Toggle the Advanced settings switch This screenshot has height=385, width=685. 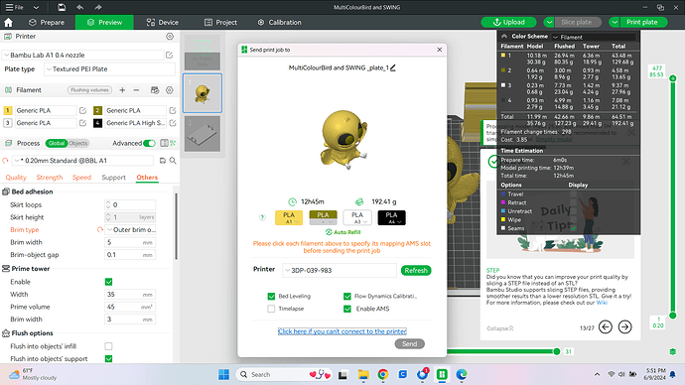pyautogui.click(x=149, y=143)
